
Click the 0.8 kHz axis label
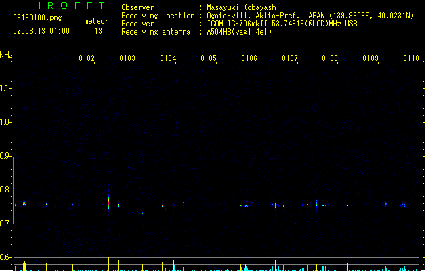tap(5, 190)
